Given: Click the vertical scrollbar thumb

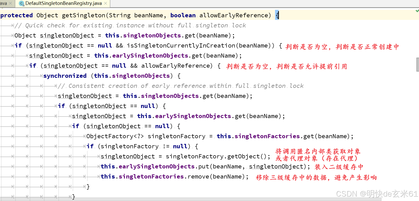Looking at the screenshot, I should click(x=417, y=64).
